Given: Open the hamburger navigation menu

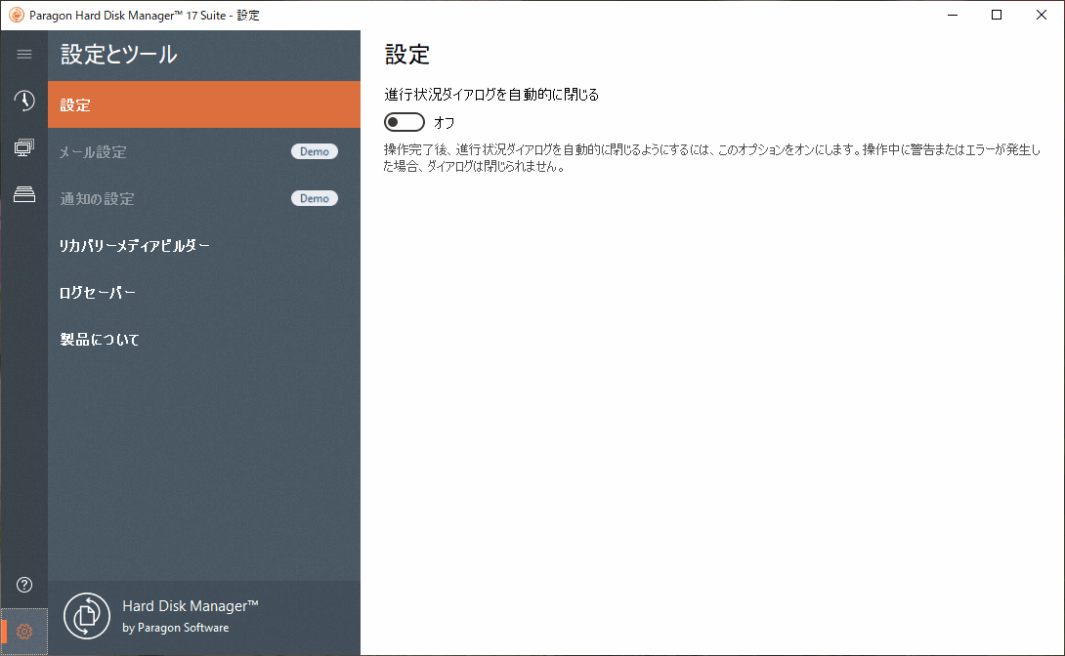Looking at the screenshot, I should coord(23,54).
